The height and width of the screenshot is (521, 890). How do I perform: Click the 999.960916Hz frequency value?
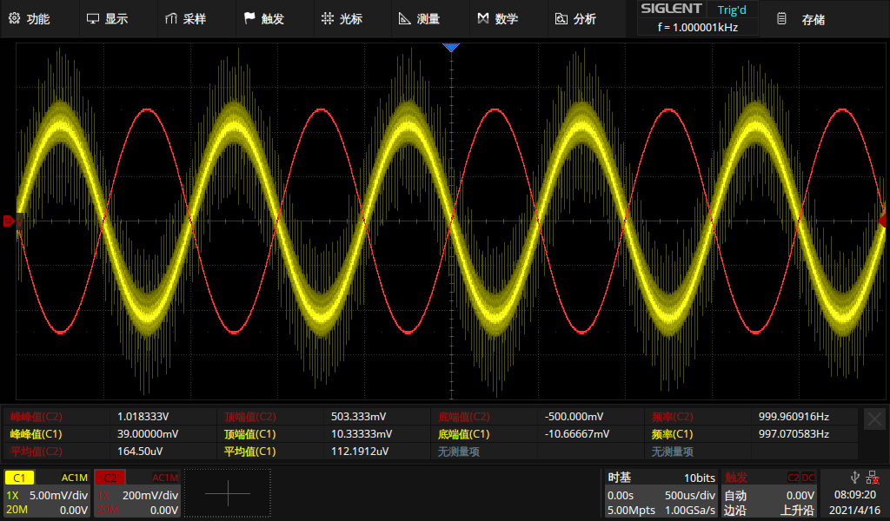tap(794, 417)
